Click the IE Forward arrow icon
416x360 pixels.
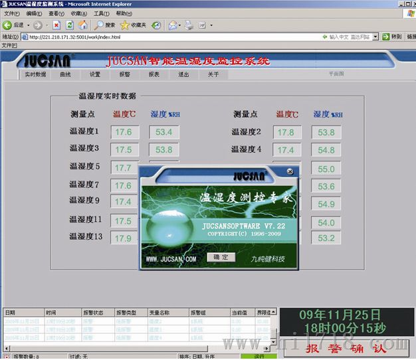click(38, 25)
